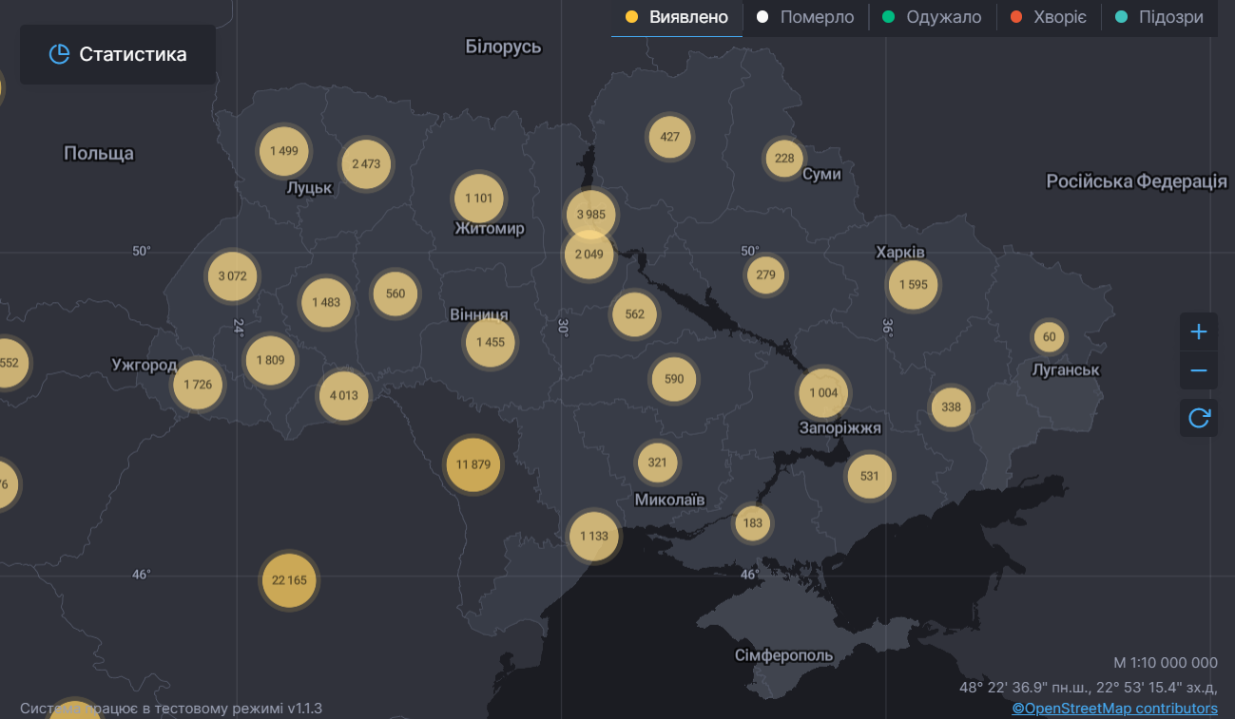Click the 3 985 cluster marker
Screen dimensions: 1235x719
(x=591, y=215)
